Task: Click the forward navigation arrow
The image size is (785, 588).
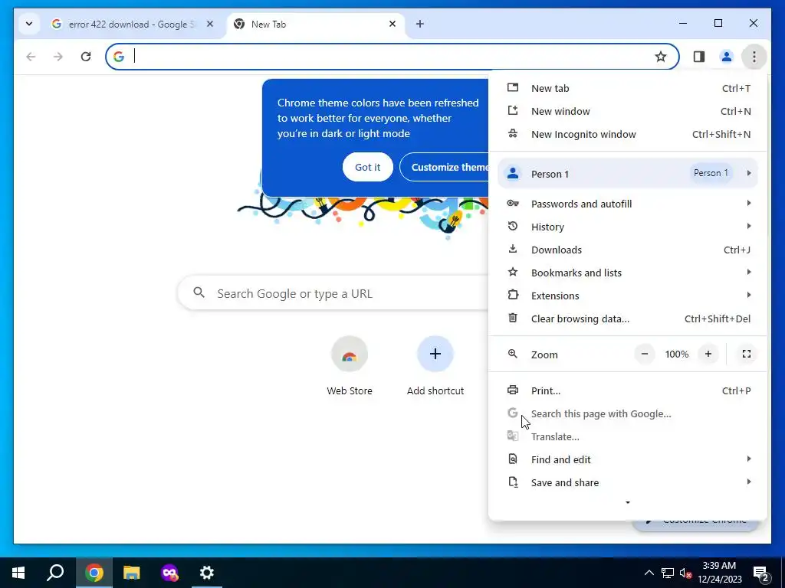Action: pos(58,57)
